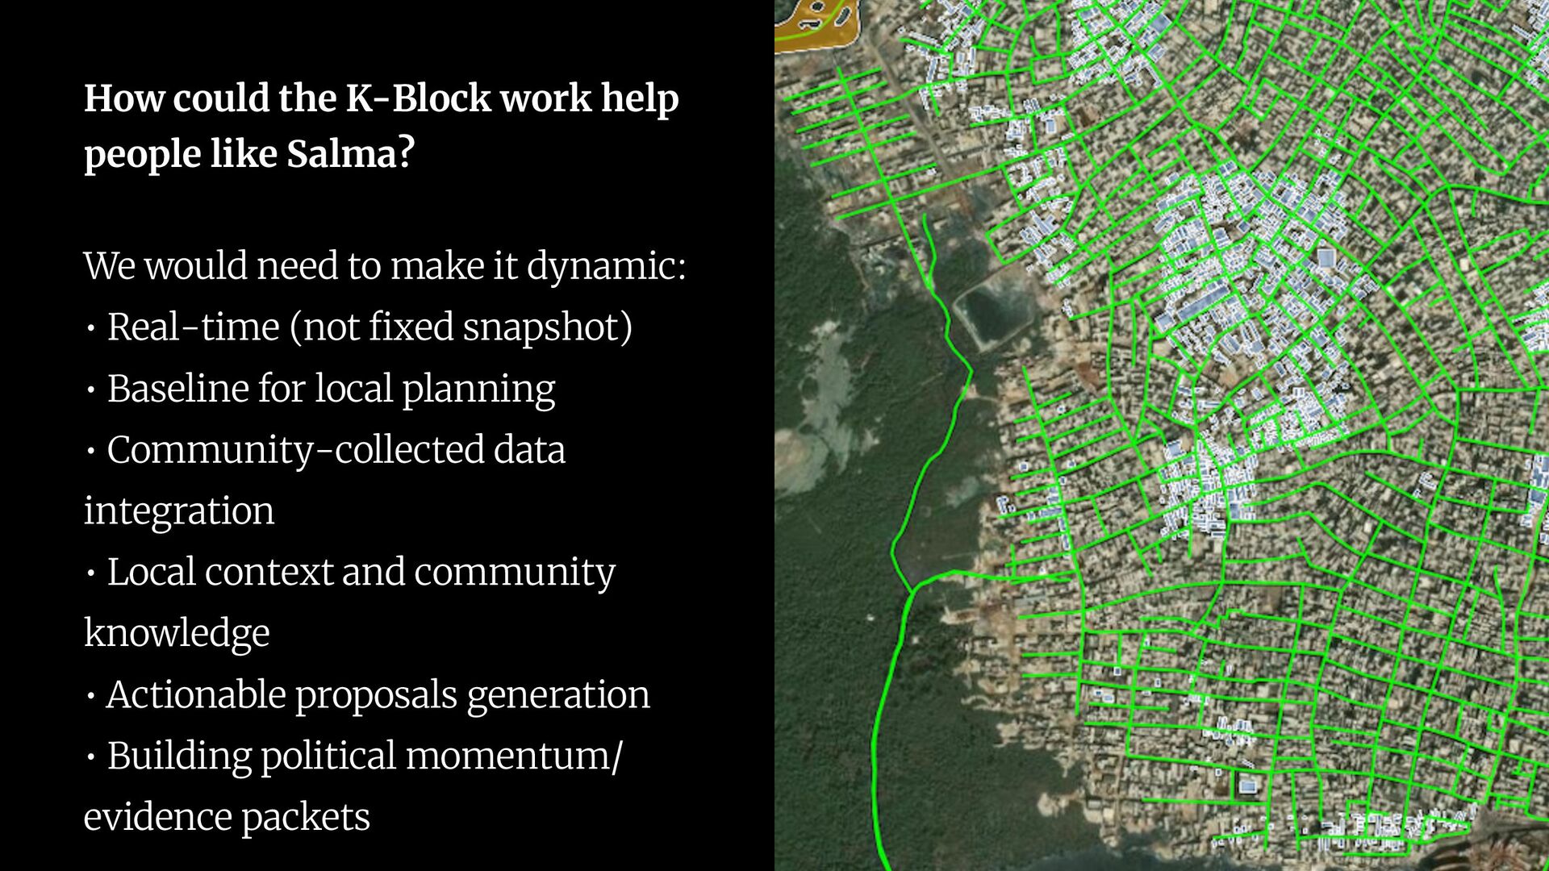Viewport: 1549px width, 871px height.
Task: Click the black text panel background below the bullets
Action: (x=387, y=853)
